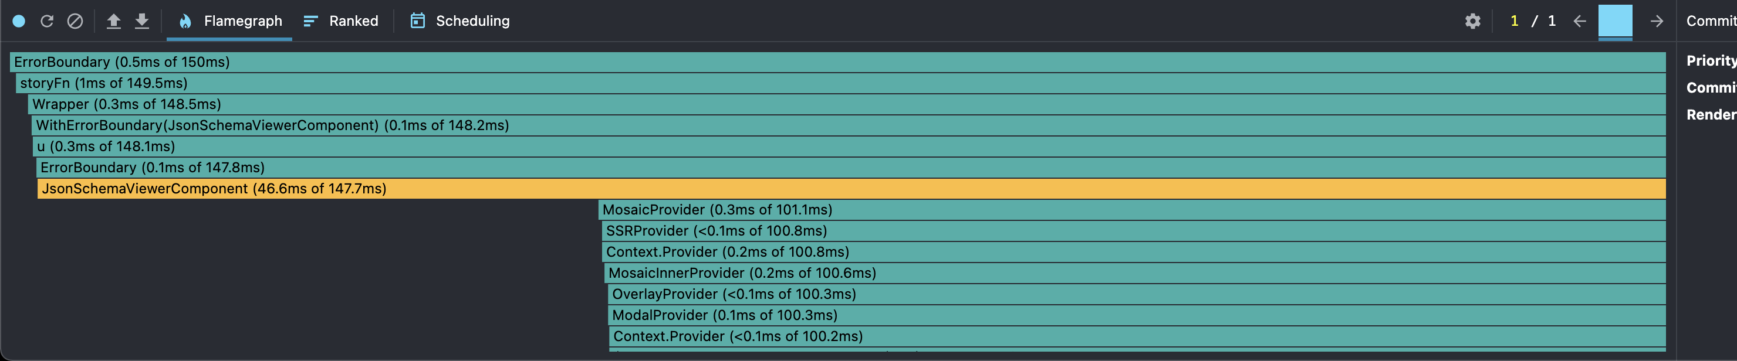Screen dimensions: 1737x361
Task: Open the Flamegraph tab
Action: coord(230,21)
